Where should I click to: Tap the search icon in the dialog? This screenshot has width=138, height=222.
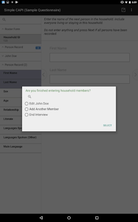(30, 97)
